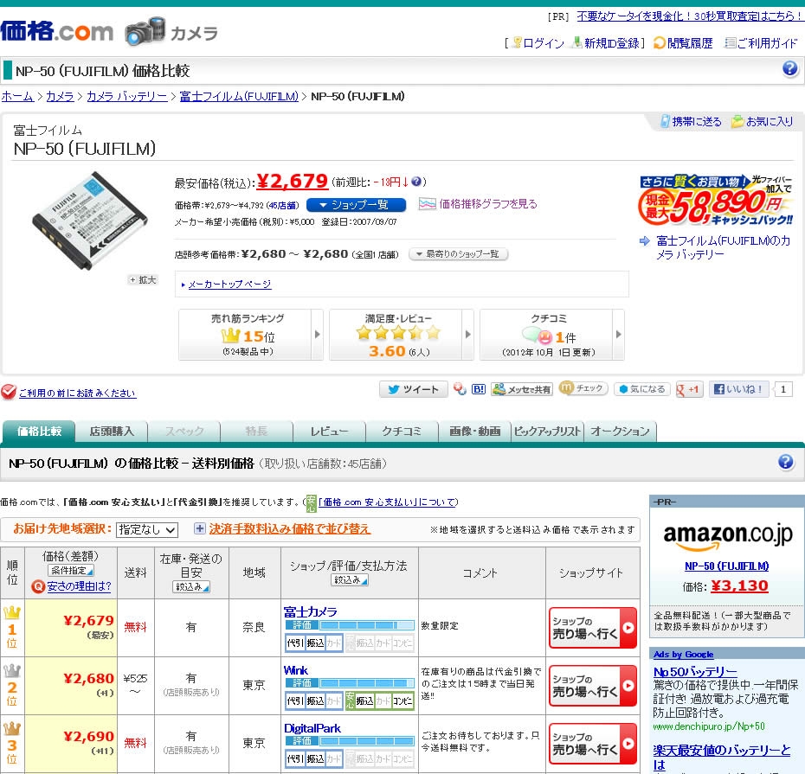Screen dimensions: 805x774
Task: Enlarge the product image with 拡大
Action: (x=143, y=279)
